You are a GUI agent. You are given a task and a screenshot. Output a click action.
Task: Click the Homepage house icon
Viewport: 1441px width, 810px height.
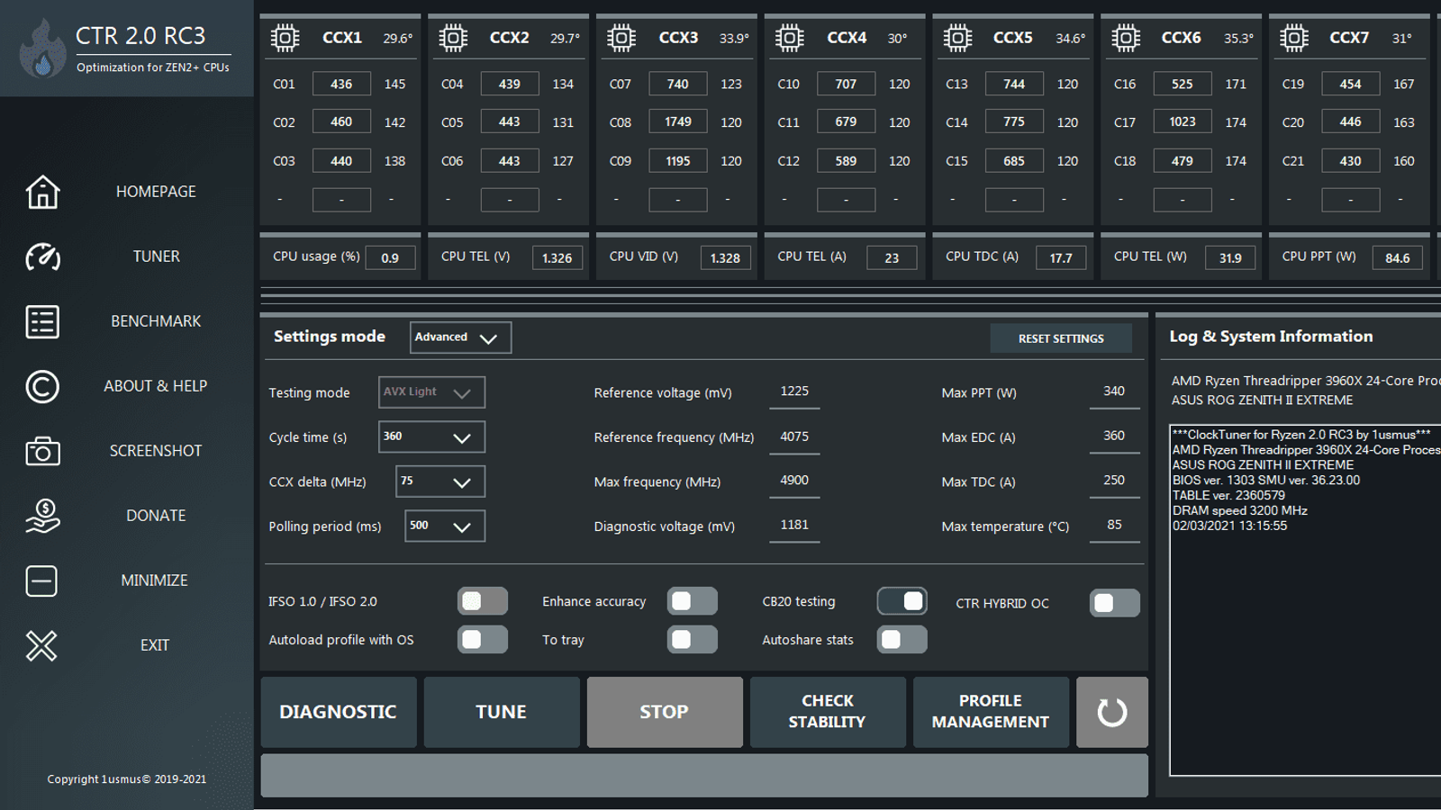click(x=42, y=192)
